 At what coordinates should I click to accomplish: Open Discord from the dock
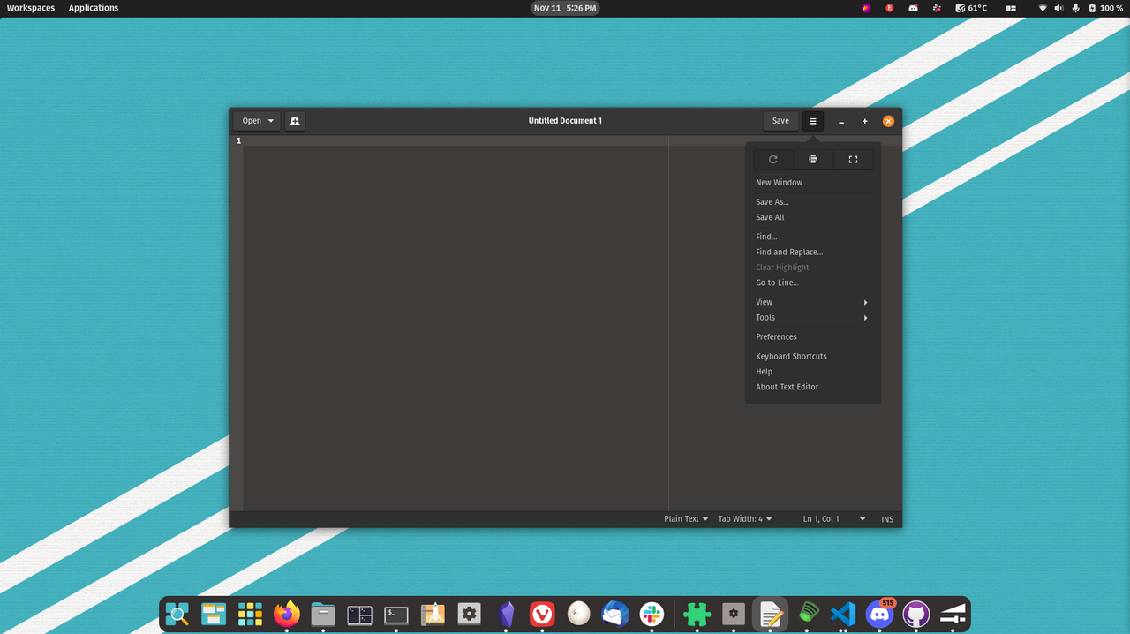879,614
